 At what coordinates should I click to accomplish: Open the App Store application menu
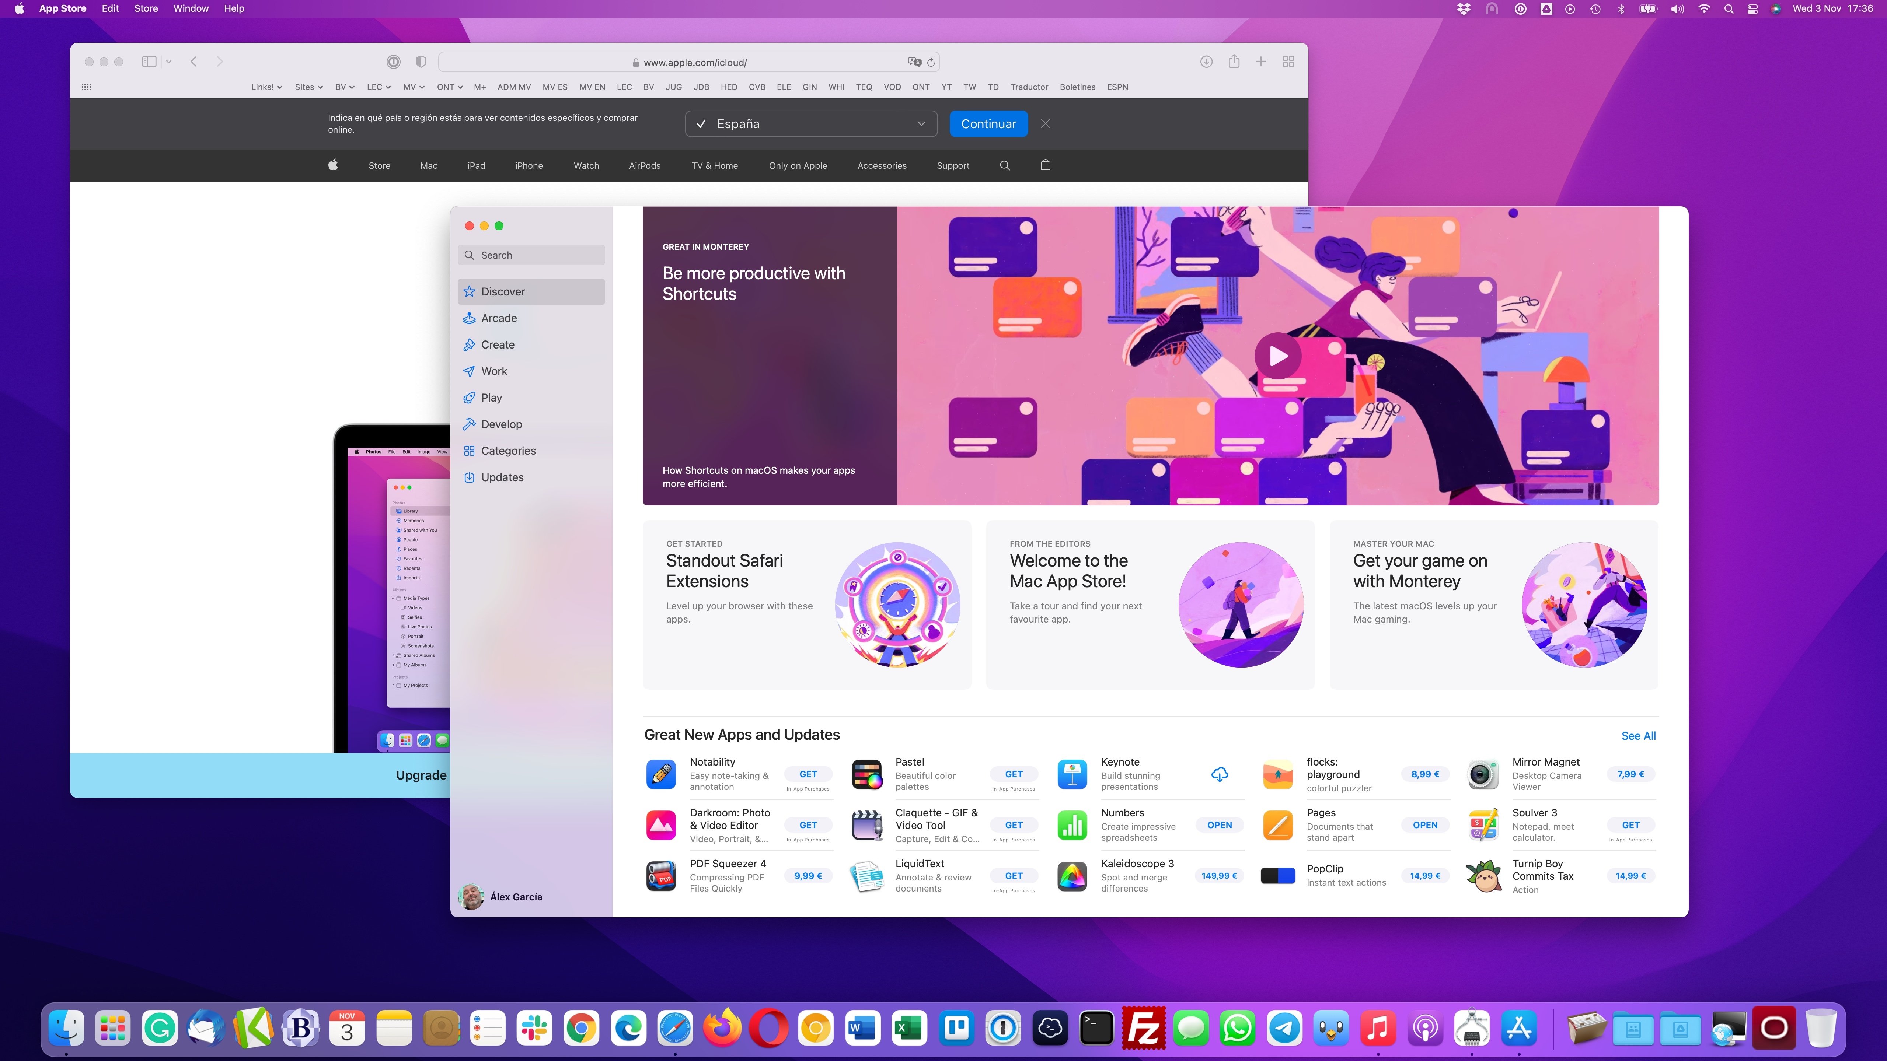62,9
